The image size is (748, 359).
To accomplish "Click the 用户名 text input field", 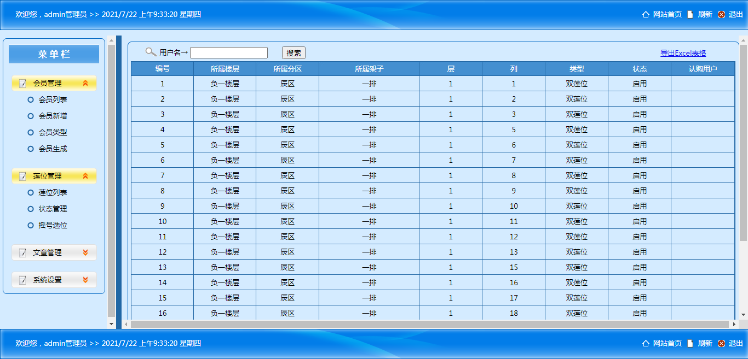I will coord(230,52).
